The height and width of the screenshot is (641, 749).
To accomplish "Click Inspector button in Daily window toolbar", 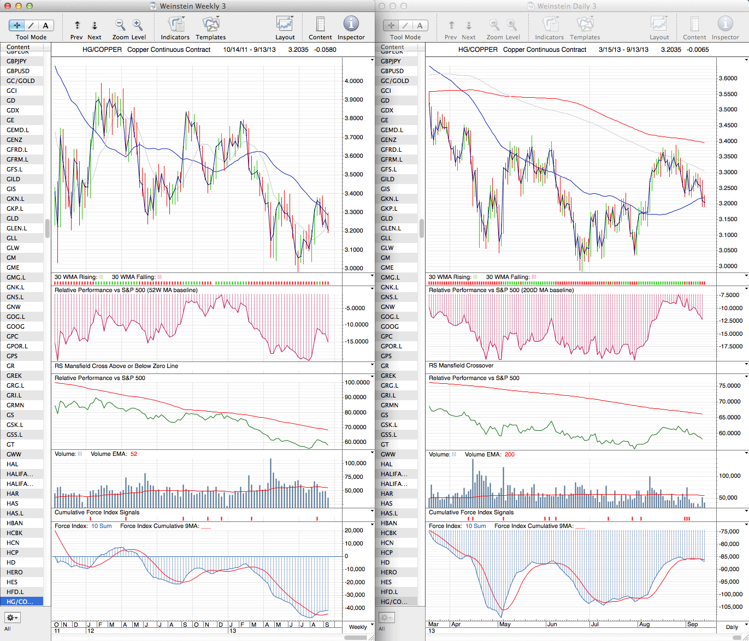I will (725, 25).
